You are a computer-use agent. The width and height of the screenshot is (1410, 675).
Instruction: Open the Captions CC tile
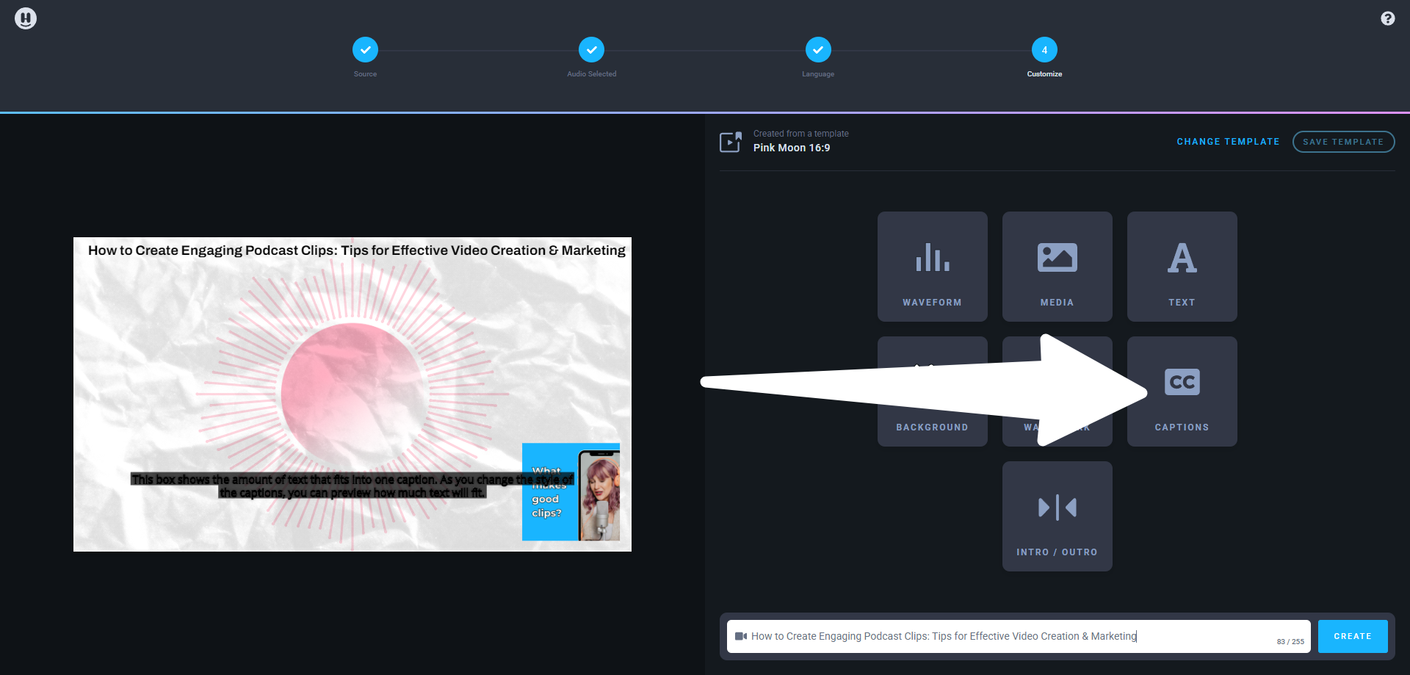click(x=1182, y=391)
